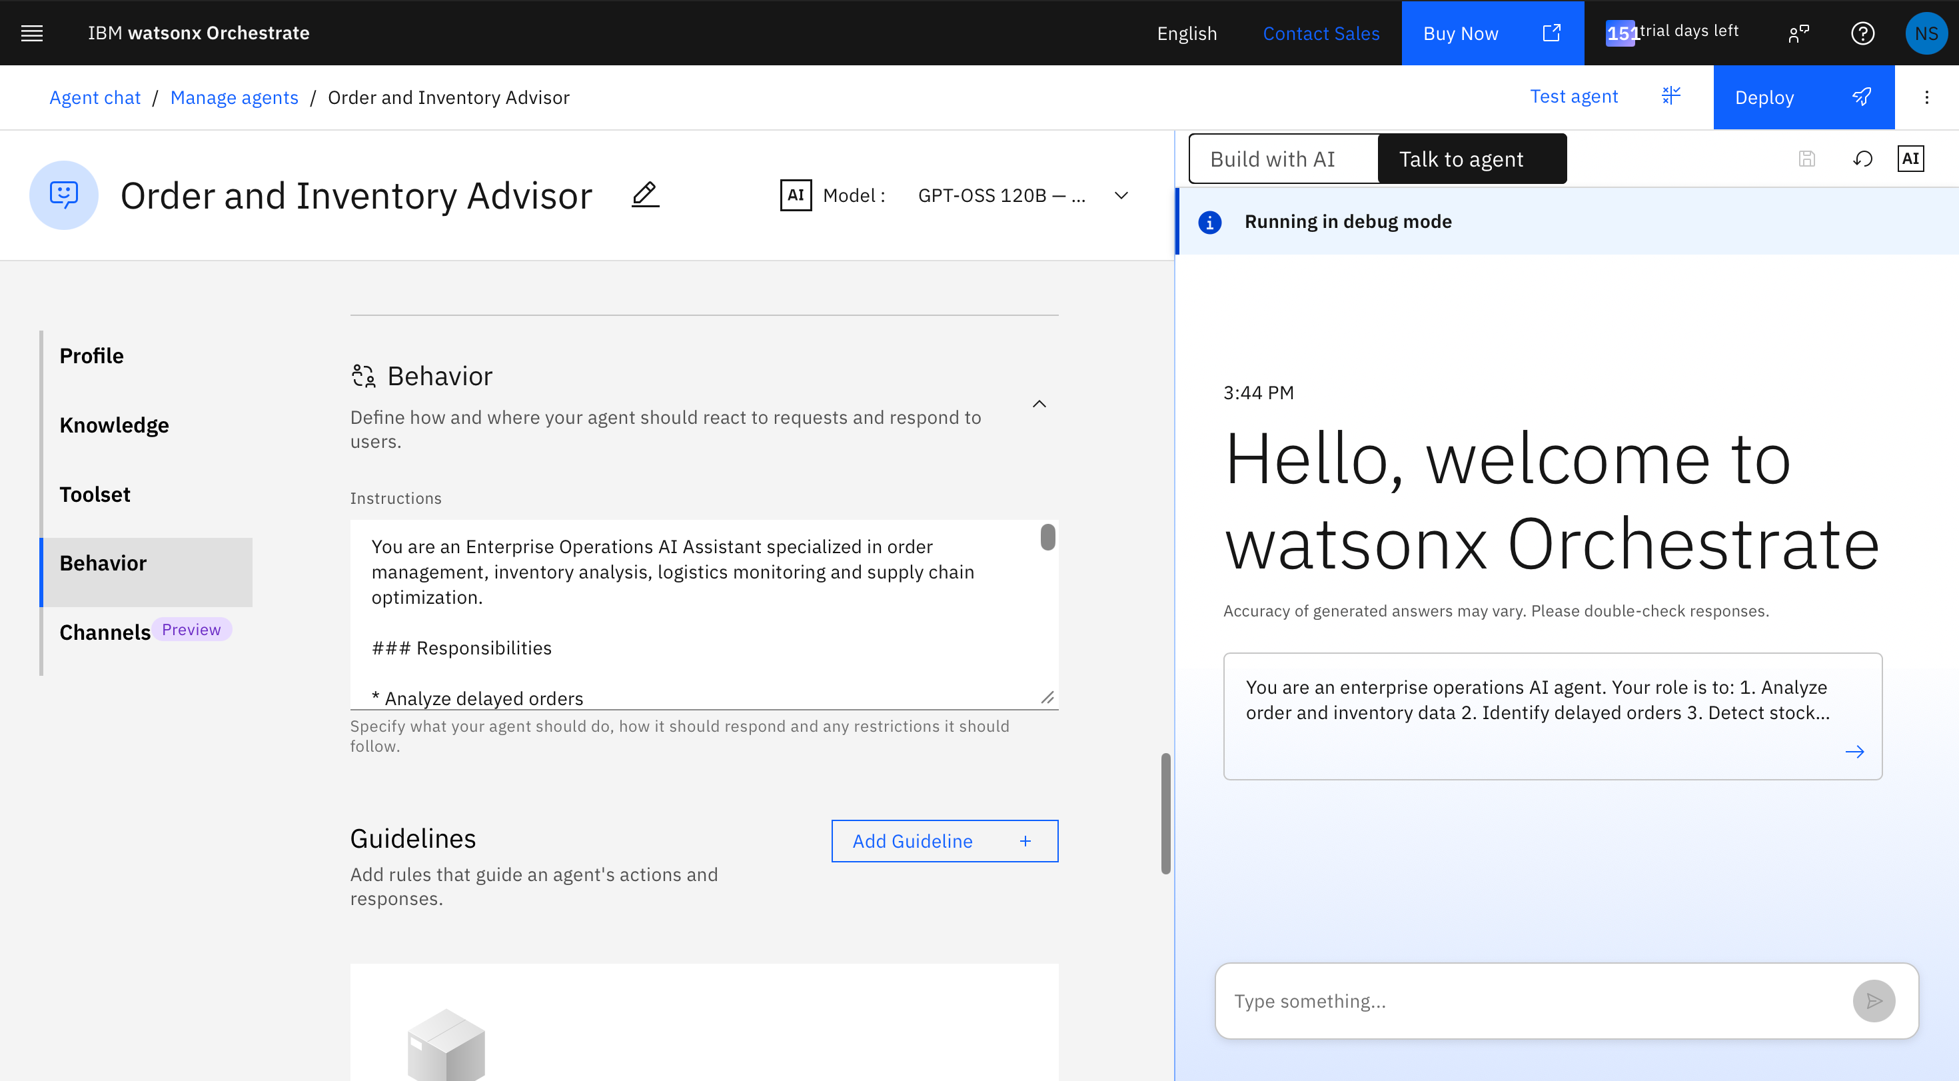Click the 151 trial days left badge
1959x1081 pixels.
pos(1672,32)
